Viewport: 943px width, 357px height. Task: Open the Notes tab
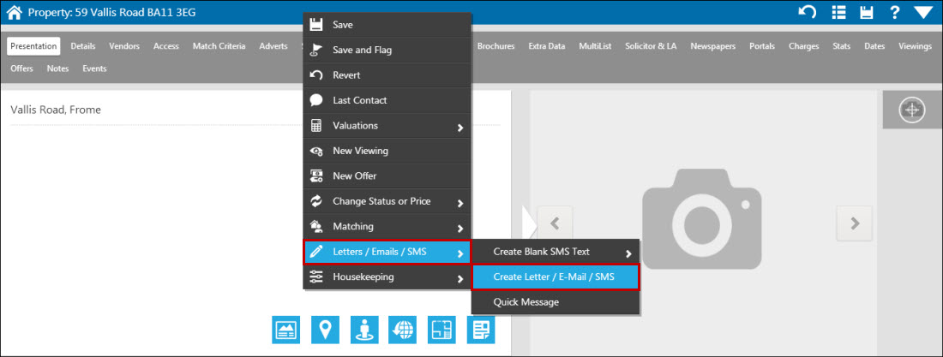coord(57,68)
